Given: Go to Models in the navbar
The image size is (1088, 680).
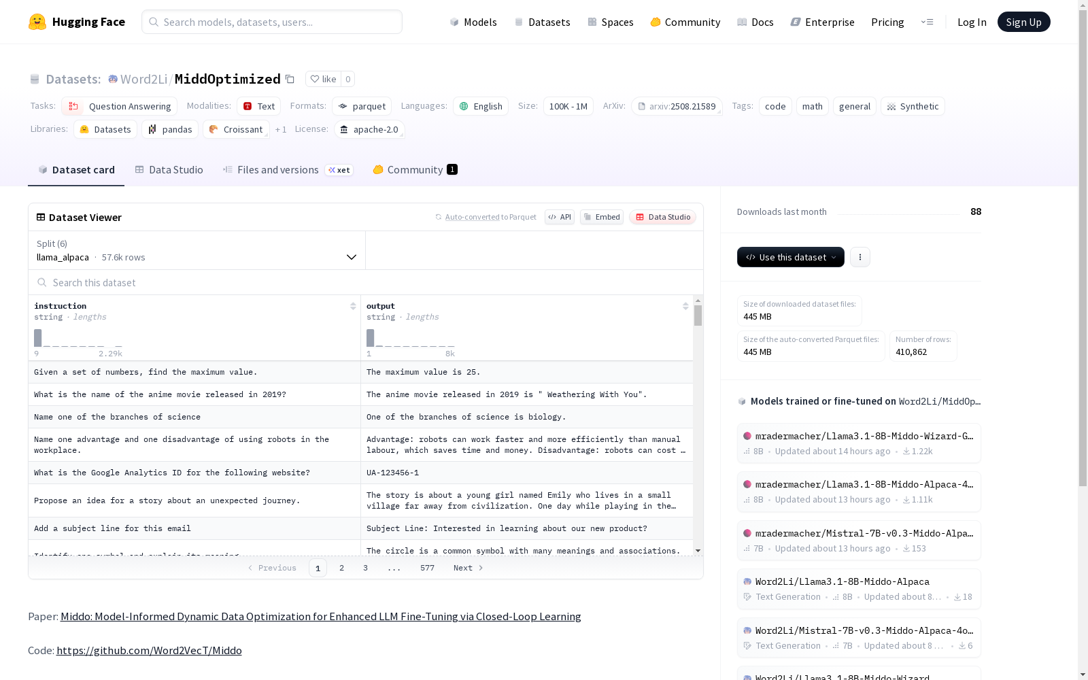Looking at the screenshot, I should tap(473, 22).
